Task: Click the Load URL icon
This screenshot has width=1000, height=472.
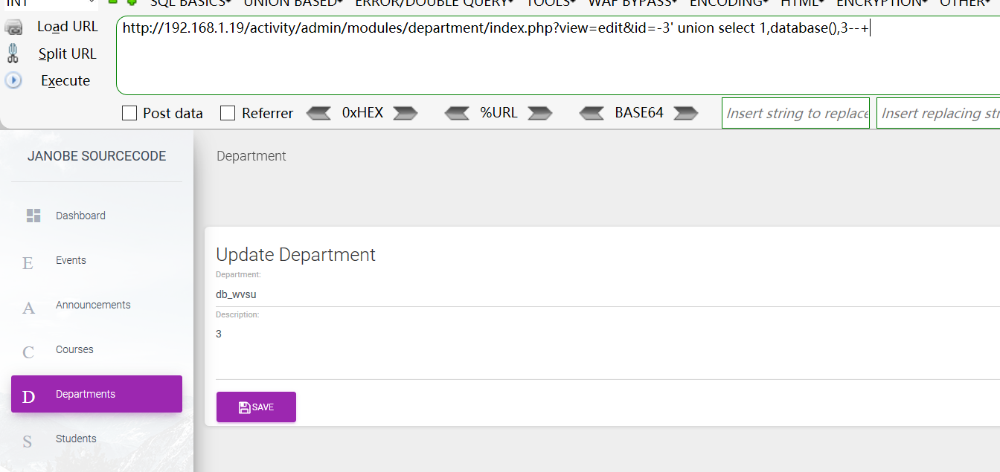Action: pyautogui.click(x=13, y=28)
